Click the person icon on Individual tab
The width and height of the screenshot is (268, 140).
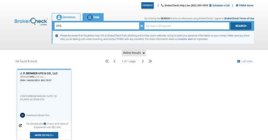59,17
